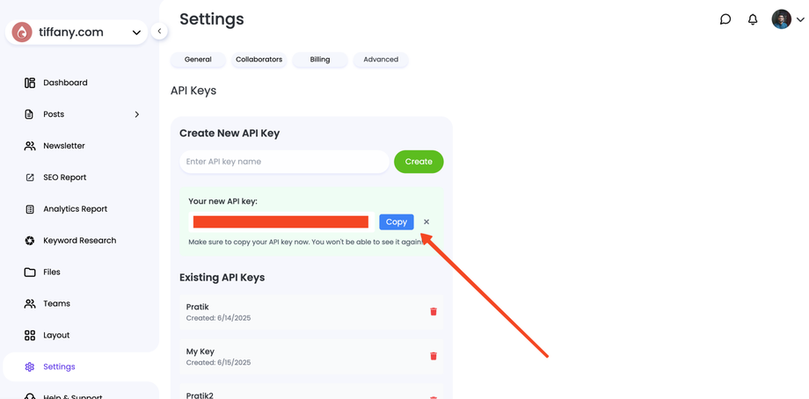Delete the My Key API key
Image resolution: width=809 pixels, height=399 pixels.
(x=434, y=356)
